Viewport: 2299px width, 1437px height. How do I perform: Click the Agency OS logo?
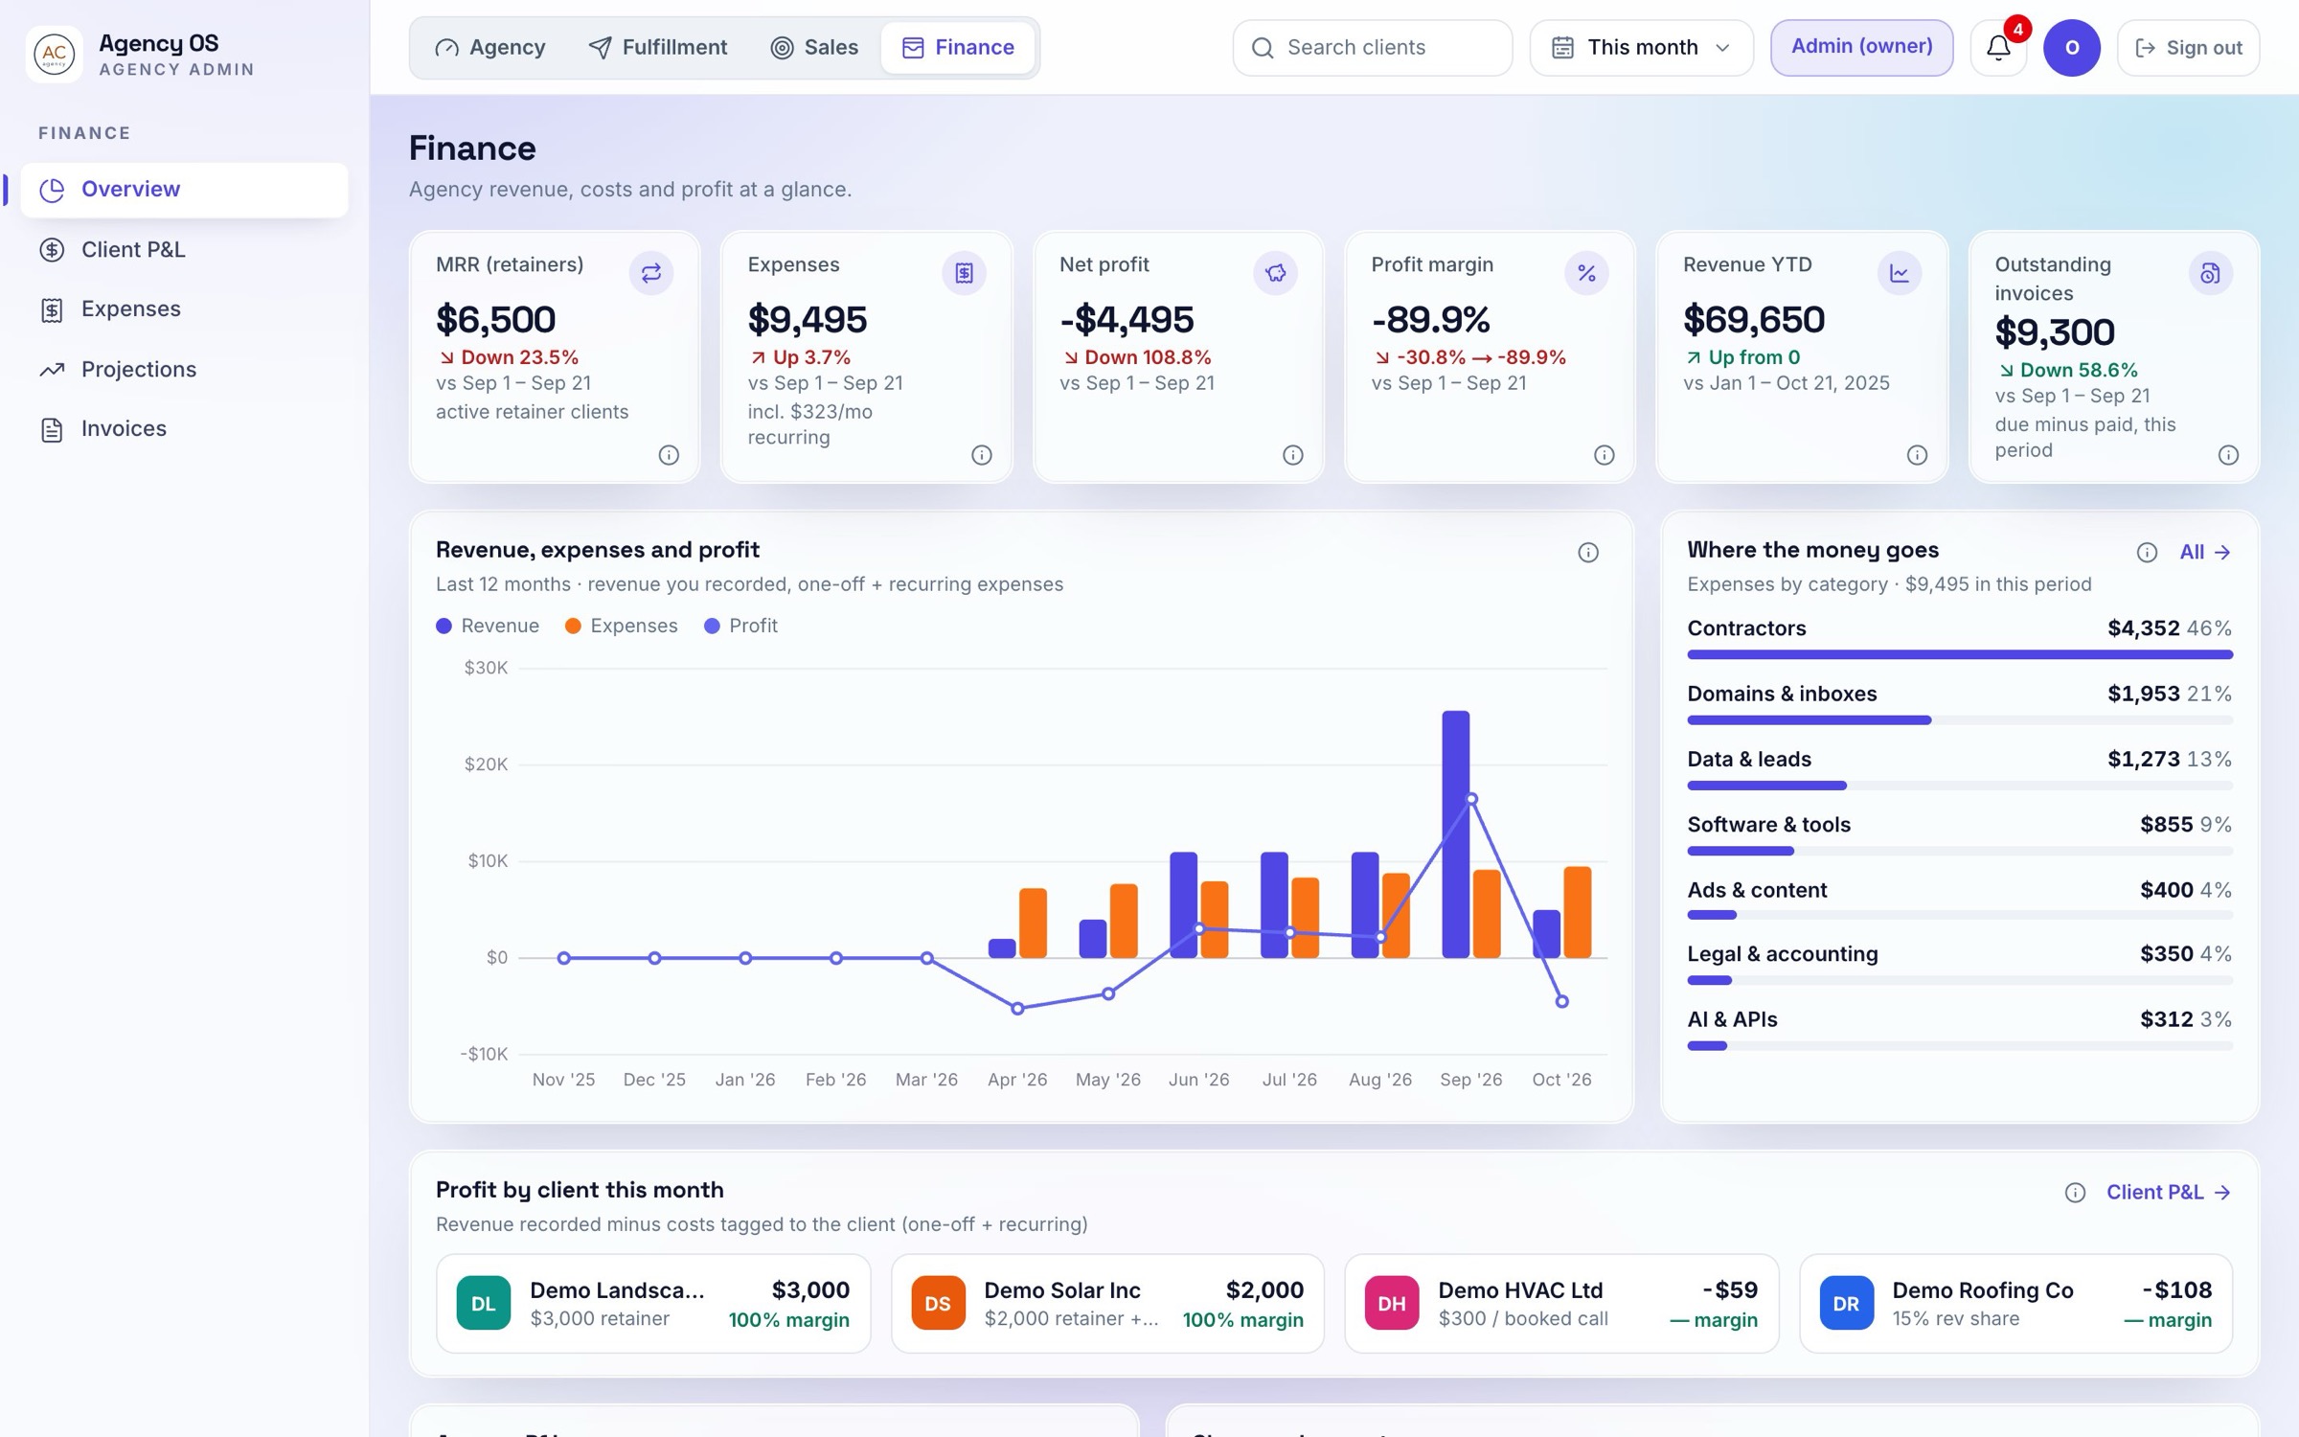tap(54, 54)
